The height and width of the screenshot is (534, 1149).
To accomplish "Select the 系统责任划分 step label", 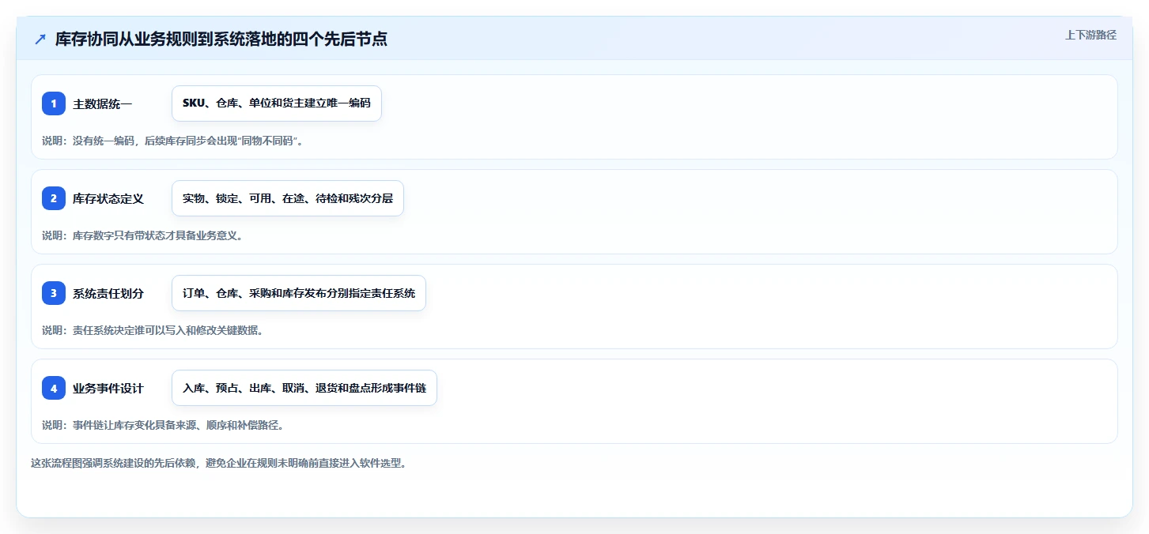I will 108,293.
